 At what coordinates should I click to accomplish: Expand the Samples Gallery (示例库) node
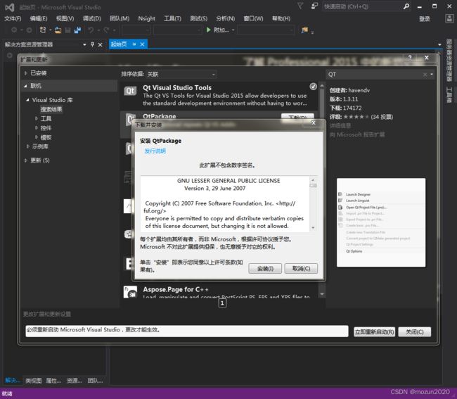point(28,146)
